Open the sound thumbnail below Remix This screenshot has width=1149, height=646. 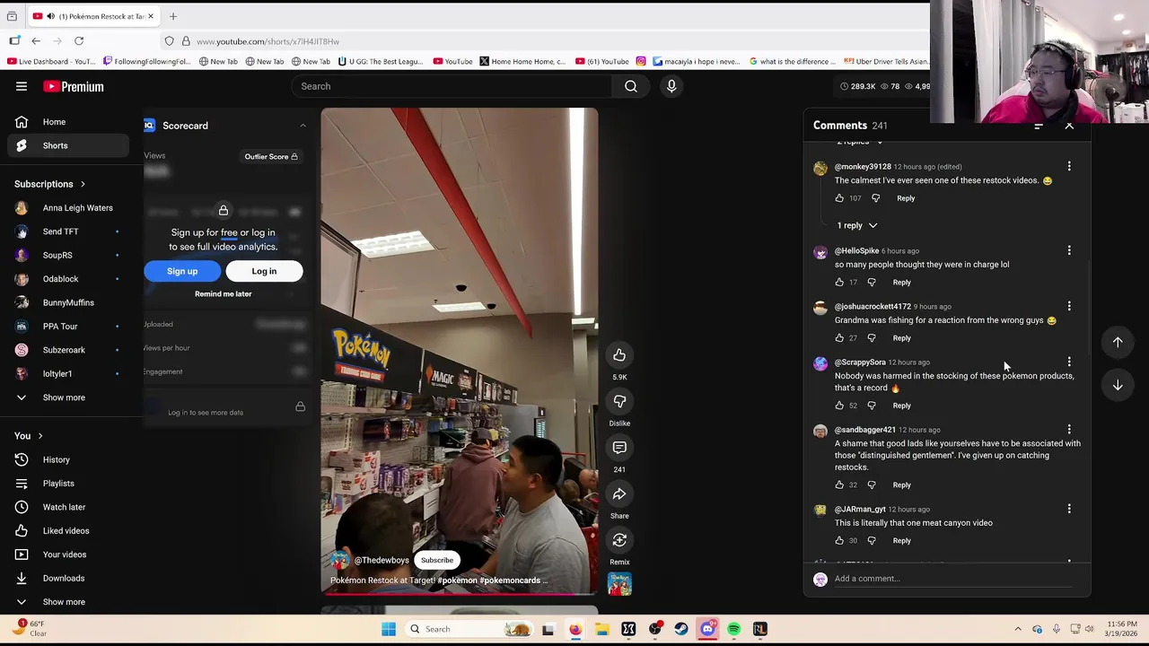[619, 584]
